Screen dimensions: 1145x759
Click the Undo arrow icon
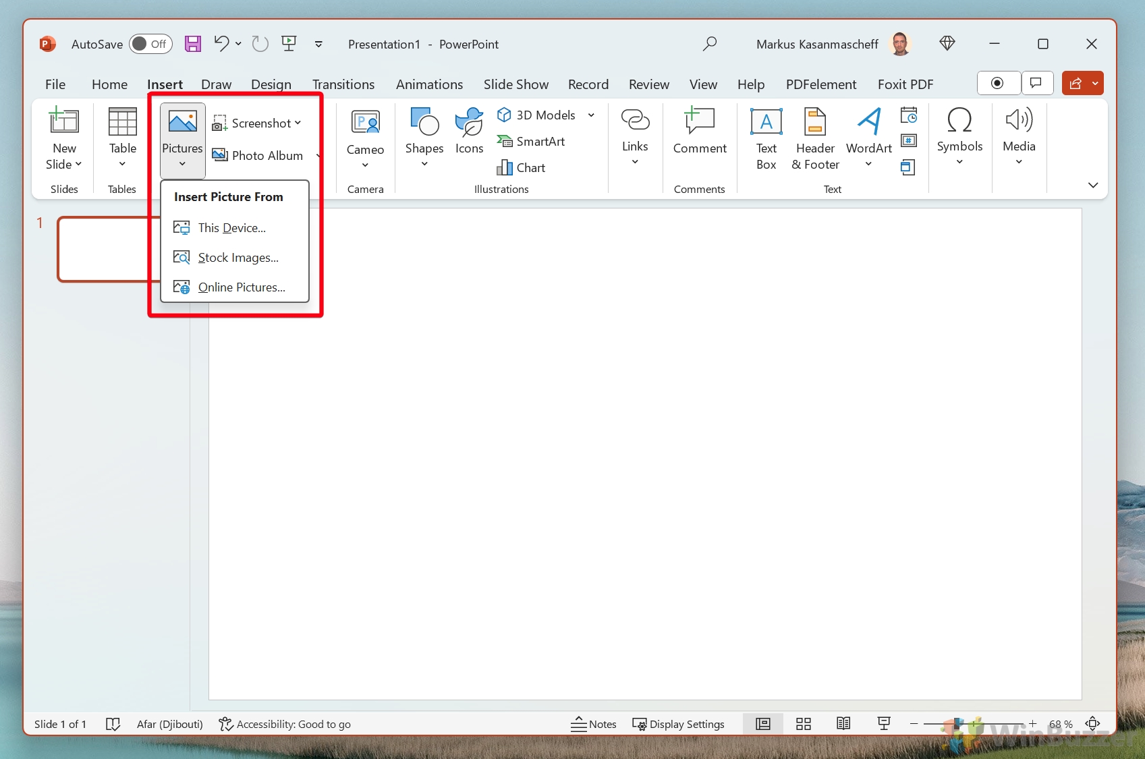click(221, 44)
